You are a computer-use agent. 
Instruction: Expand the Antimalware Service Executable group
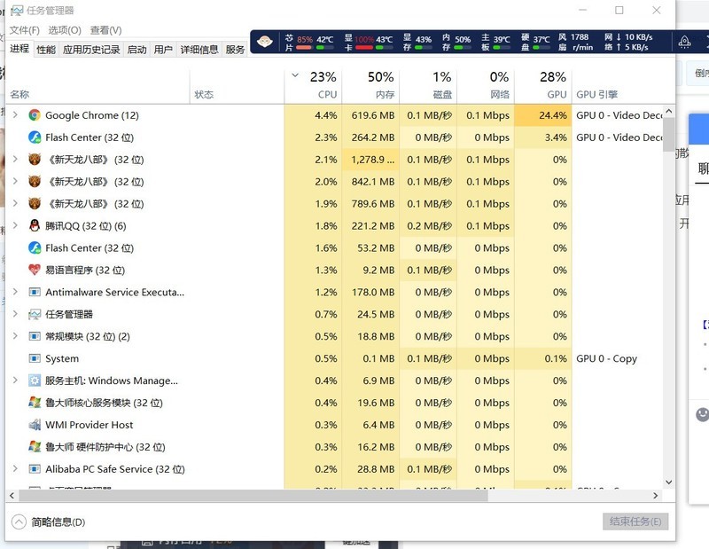click(x=15, y=292)
